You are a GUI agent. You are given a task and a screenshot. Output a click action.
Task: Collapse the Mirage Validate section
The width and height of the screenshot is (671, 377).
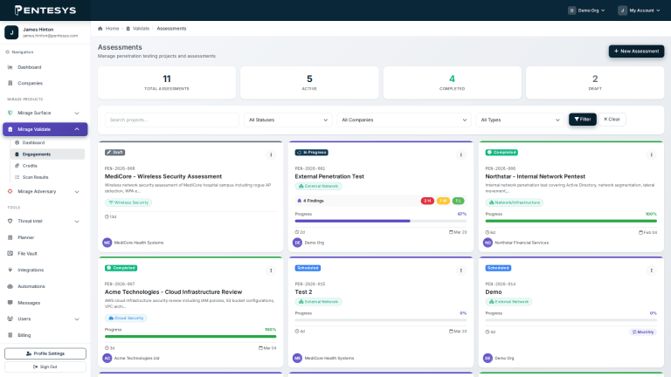tap(77, 129)
